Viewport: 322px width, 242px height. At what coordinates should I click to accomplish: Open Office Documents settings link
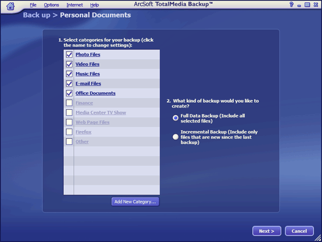pos(95,94)
